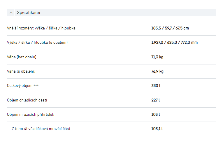Viewport: 216px width, 149px height.
Task: Collapse the Specifikace section chevron
Action: click(x=11, y=13)
